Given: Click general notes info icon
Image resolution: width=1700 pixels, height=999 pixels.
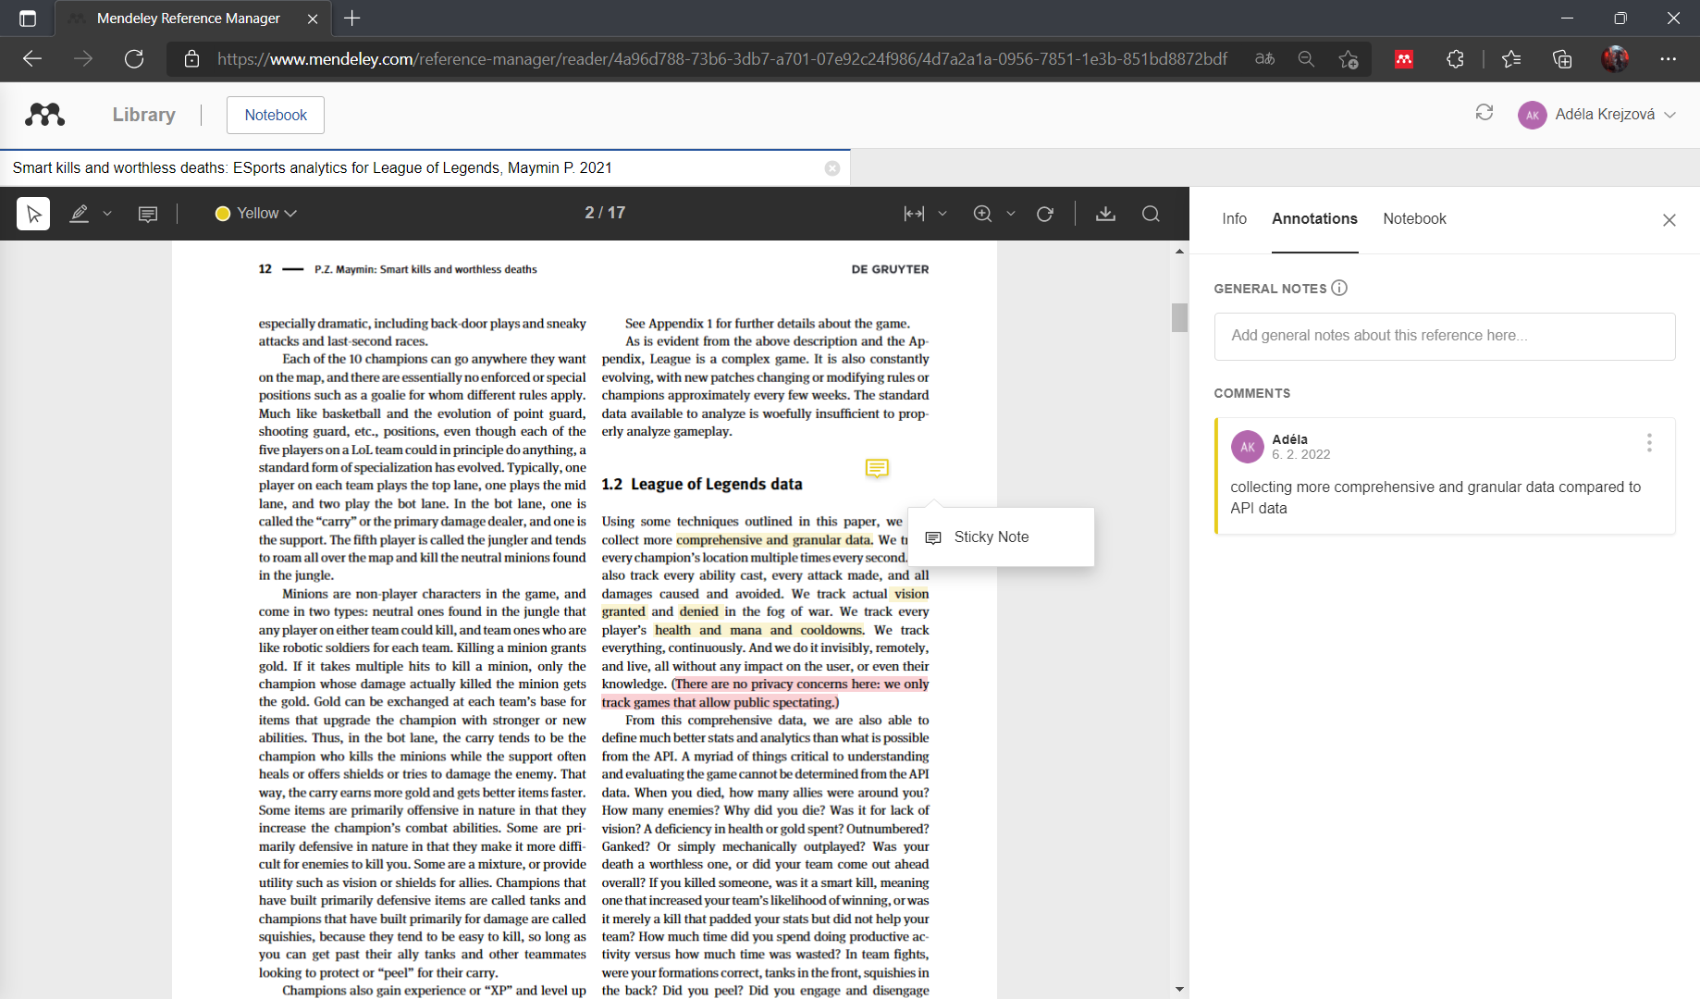Looking at the screenshot, I should [x=1339, y=288].
